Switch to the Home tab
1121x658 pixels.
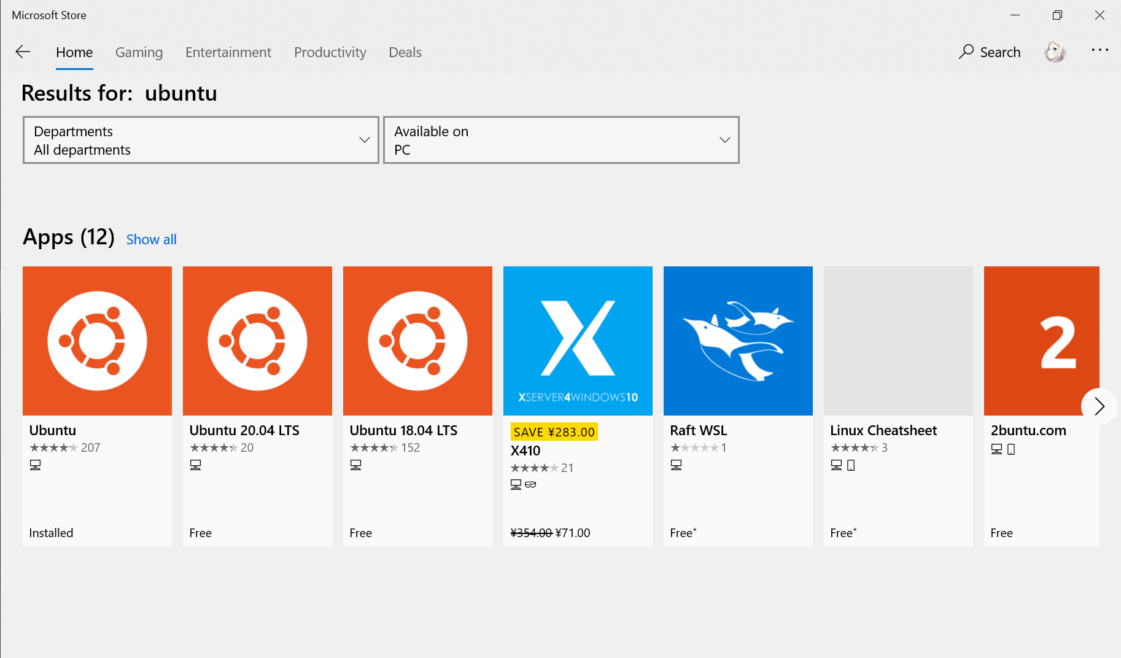point(74,52)
